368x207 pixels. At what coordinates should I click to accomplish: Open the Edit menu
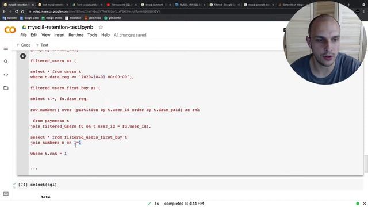[x=34, y=35]
